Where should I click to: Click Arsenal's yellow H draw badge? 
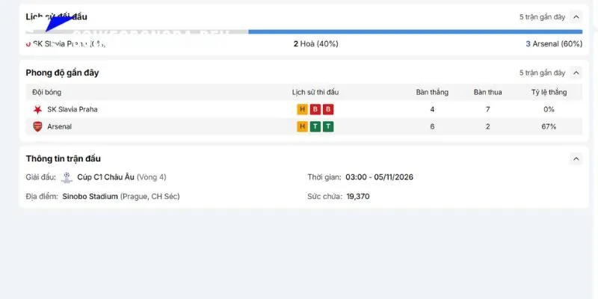(303, 126)
